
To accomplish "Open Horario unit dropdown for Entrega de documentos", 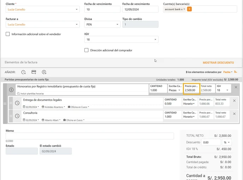I will click(x=189, y=104).
